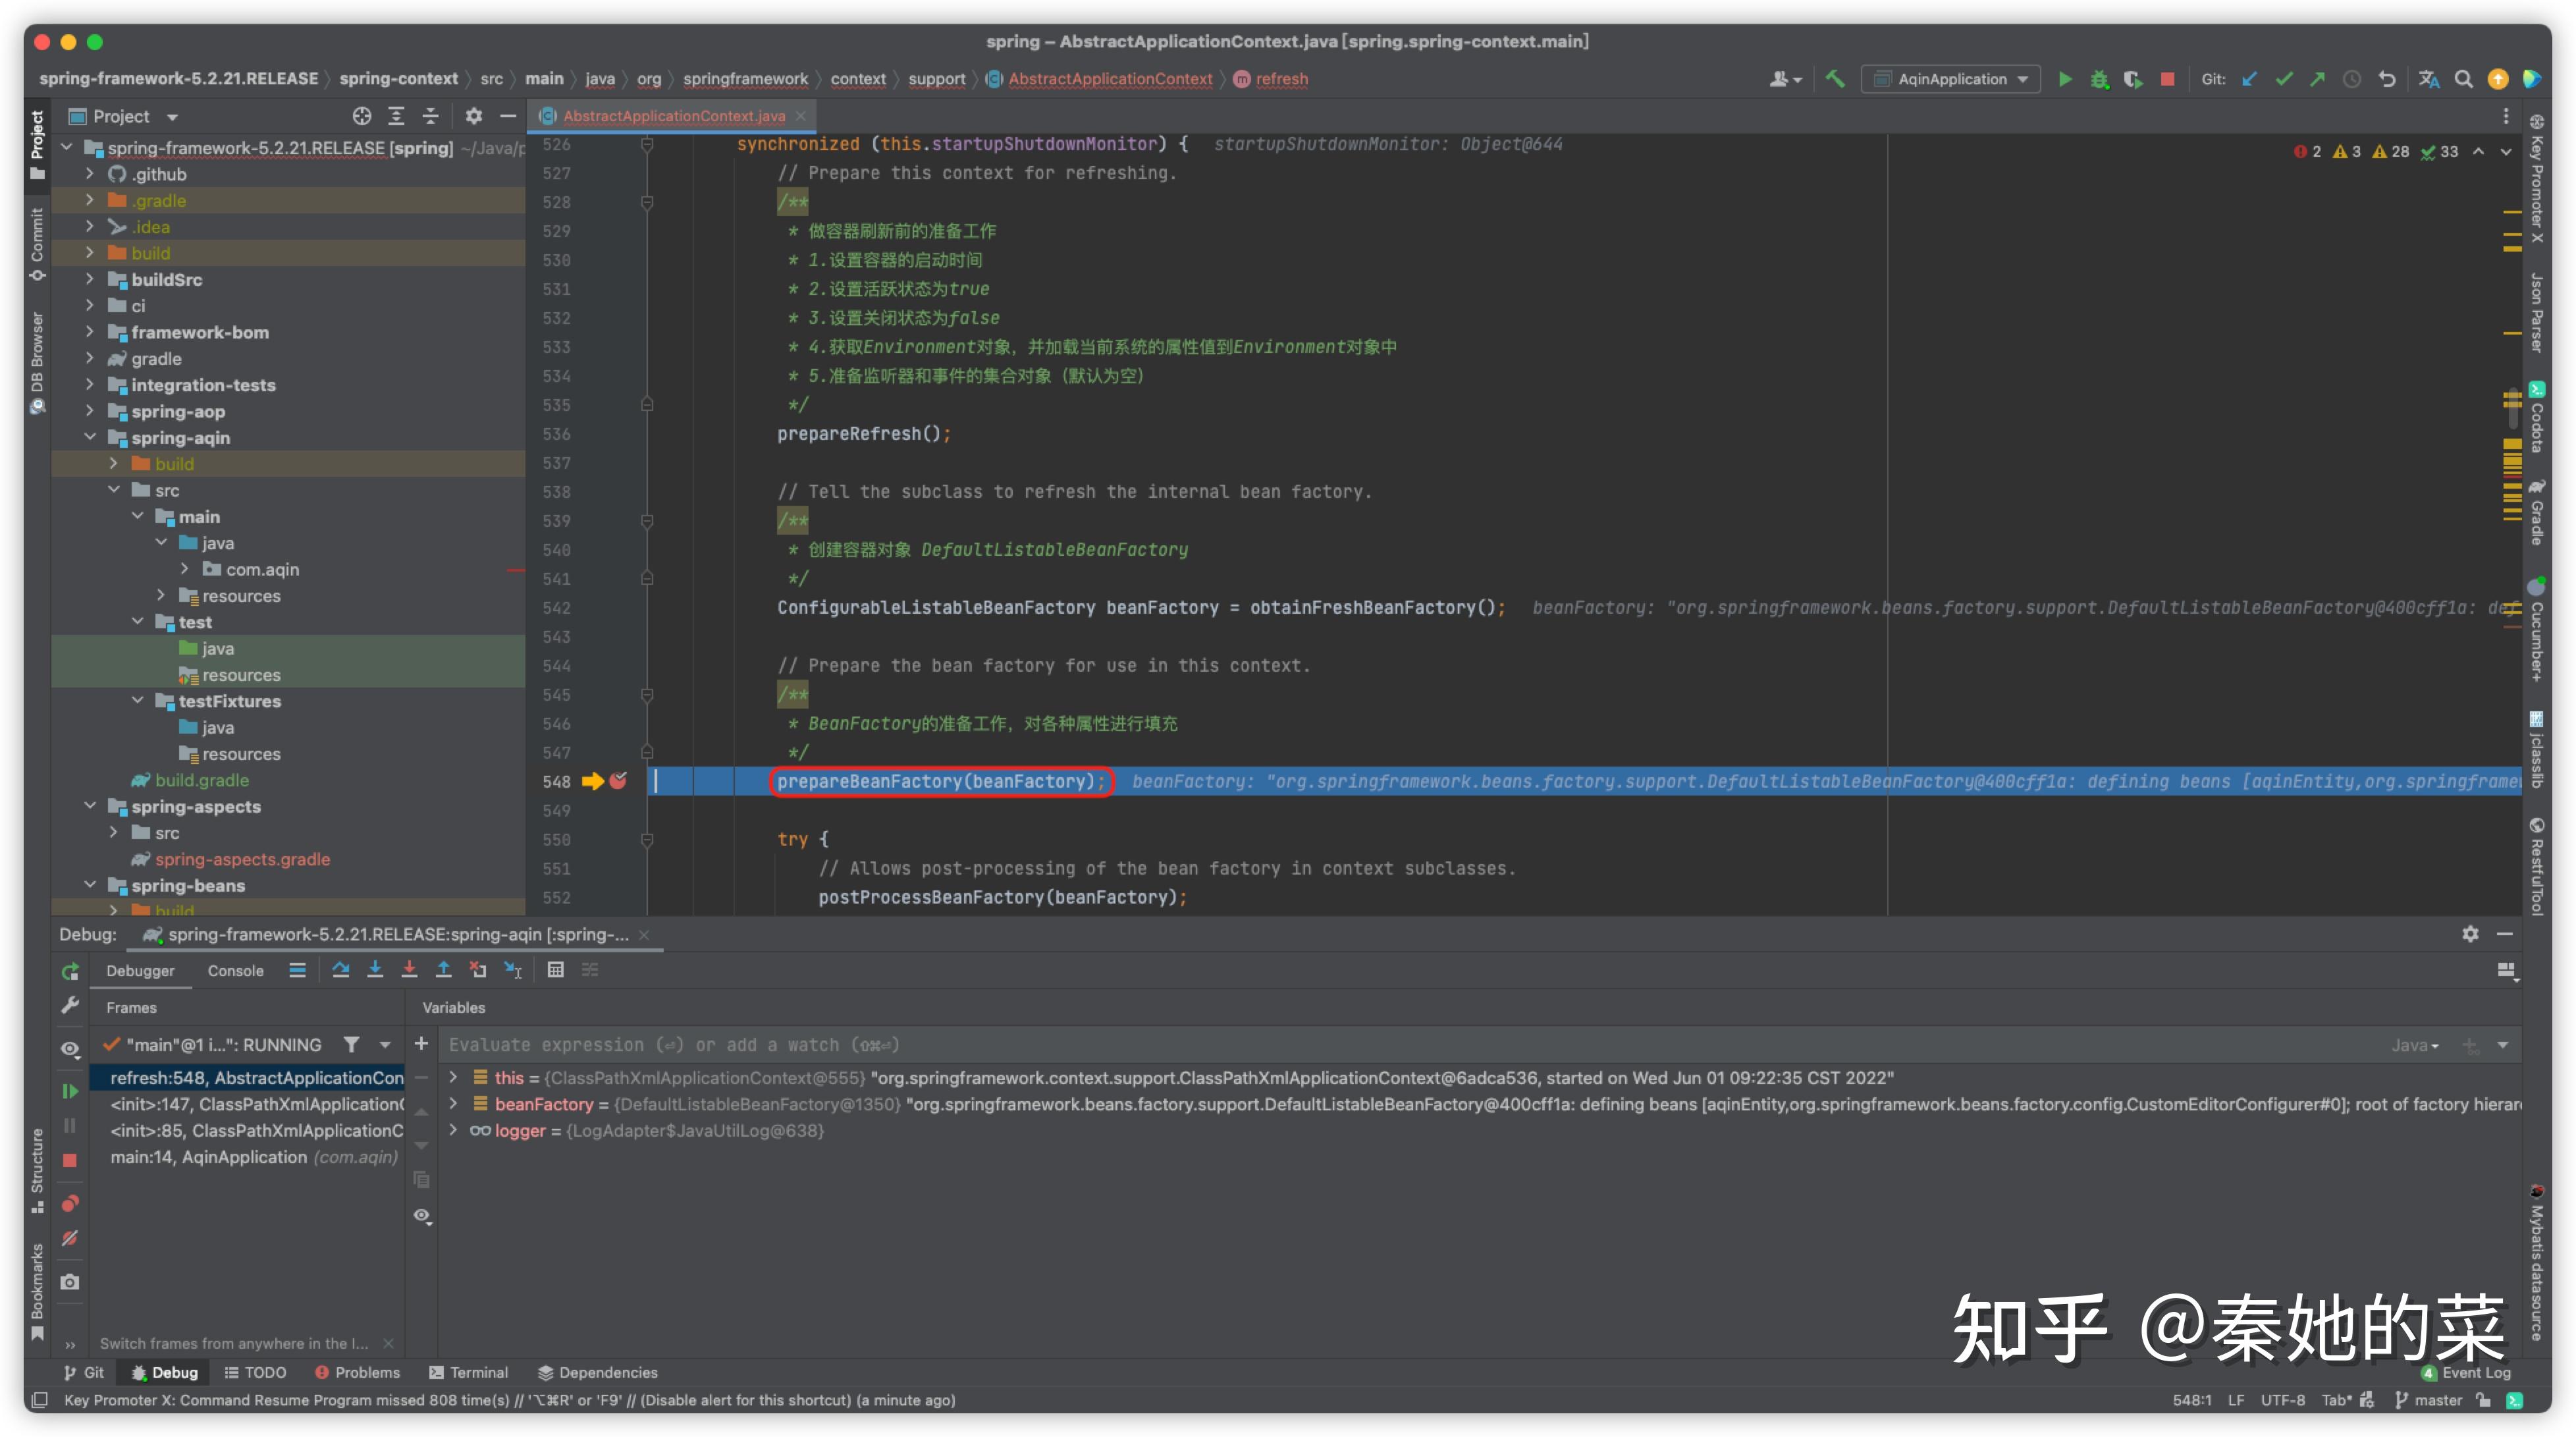Click the camera thread dump icon

tap(70, 1281)
